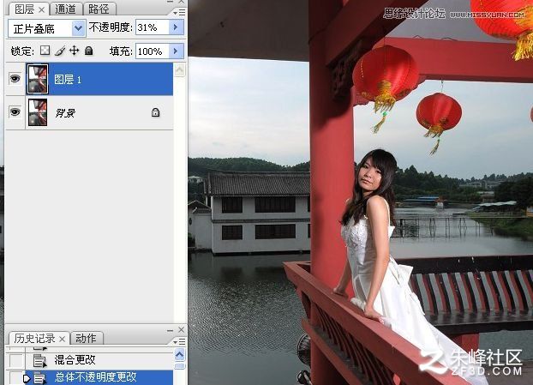Close the 历史记录 tab with its x
This screenshot has width=533, height=385.
click(x=62, y=339)
